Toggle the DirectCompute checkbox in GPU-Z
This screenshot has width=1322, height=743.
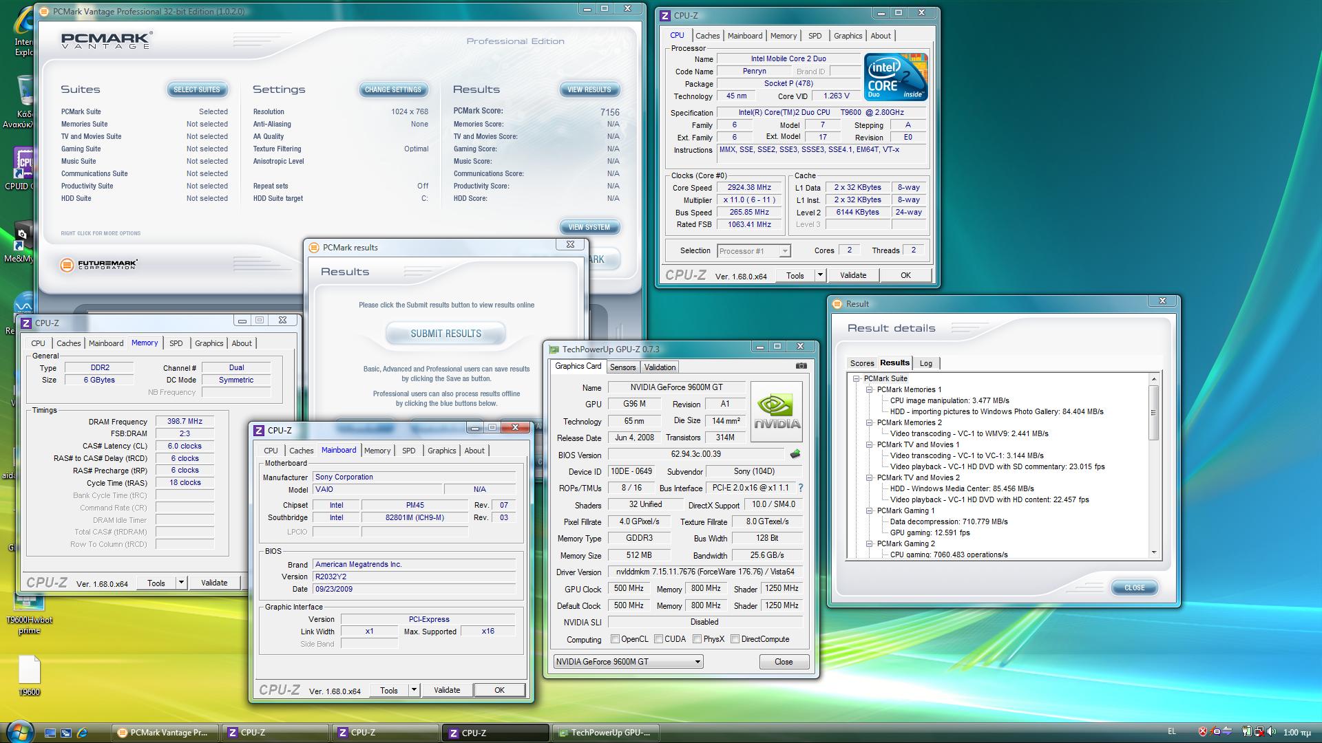coord(735,639)
